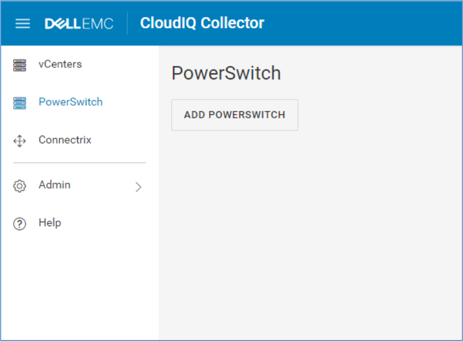Open the Help section
The image size is (463, 341).
pyautogui.click(x=50, y=223)
